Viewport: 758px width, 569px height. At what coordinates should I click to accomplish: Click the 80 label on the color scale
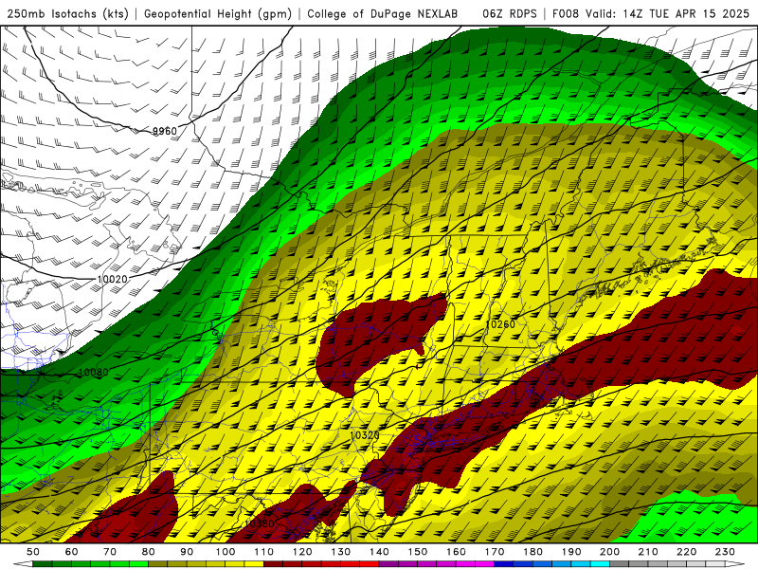click(149, 552)
